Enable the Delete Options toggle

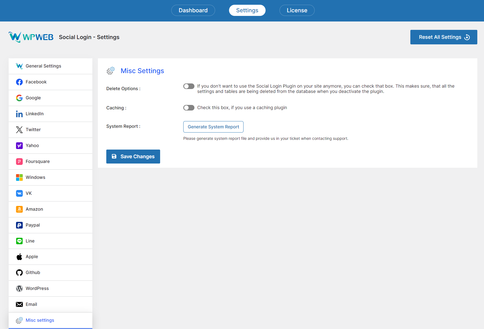(x=189, y=86)
